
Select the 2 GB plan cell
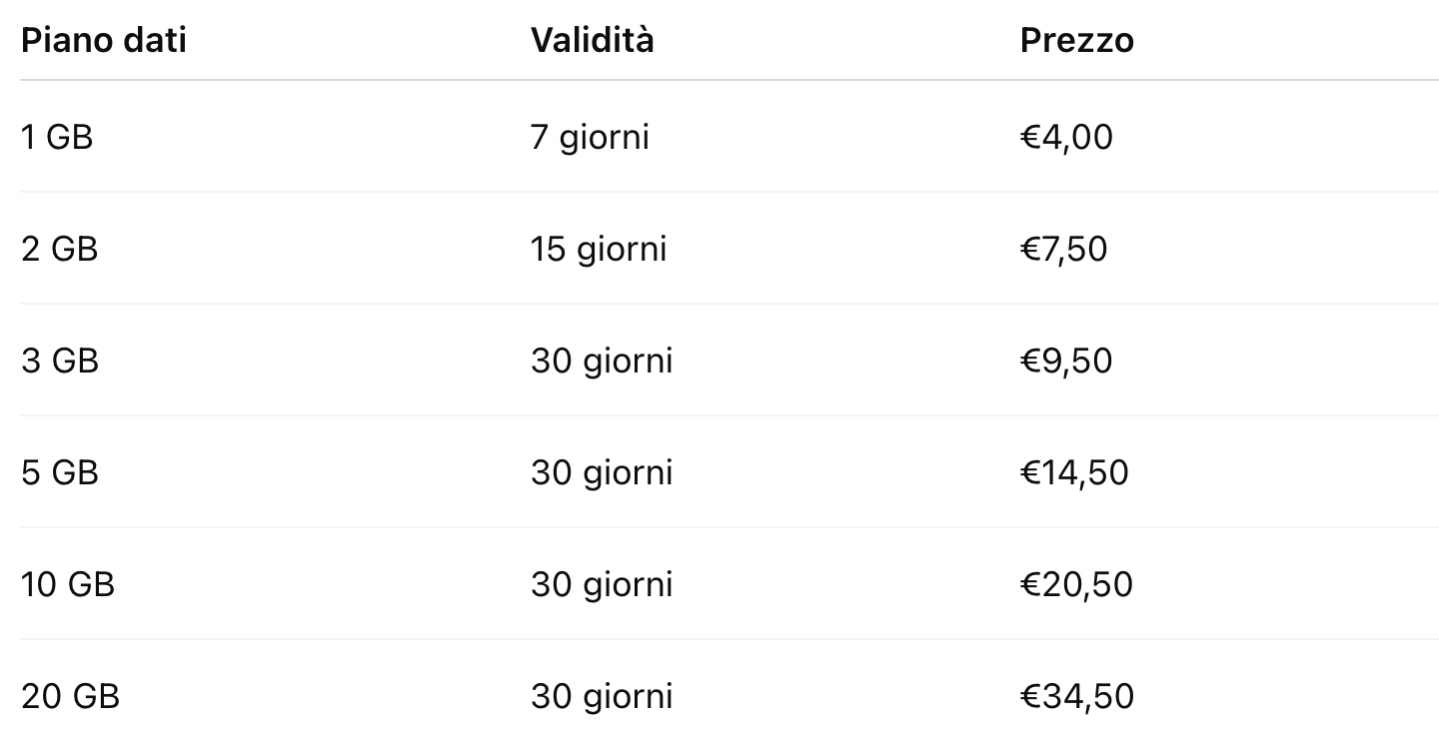[x=60, y=249]
